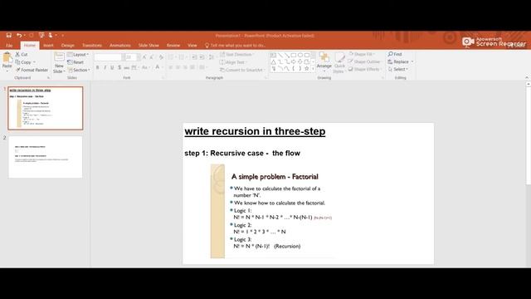Toggle Text Shadow formatting
Viewport: 531px width, 299px height.
pyautogui.click(x=119, y=68)
